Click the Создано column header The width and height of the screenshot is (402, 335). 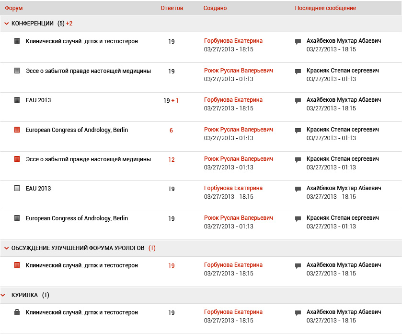215,8
